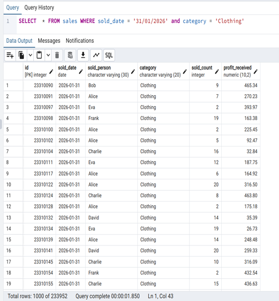Click edit pencil icon in sold_count column
The width and height of the screenshot is (279, 301).
[x=217, y=71]
